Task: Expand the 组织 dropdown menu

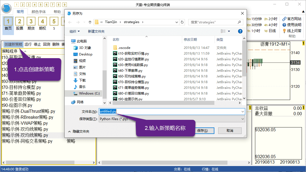Action: click(x=74, y=31)
